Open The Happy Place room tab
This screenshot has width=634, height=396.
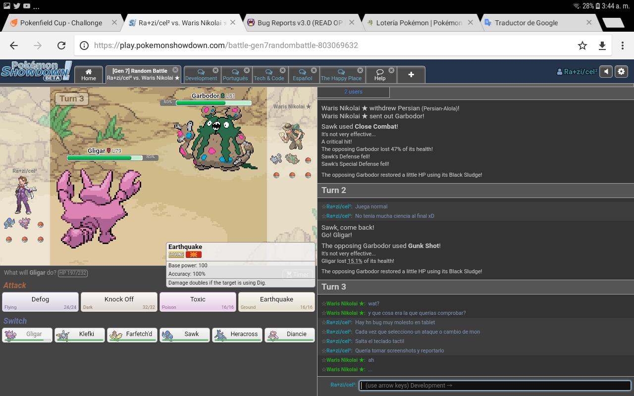pos(341,75)
